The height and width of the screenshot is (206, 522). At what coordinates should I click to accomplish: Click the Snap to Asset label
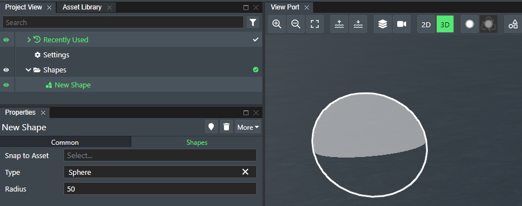[27, 156]
